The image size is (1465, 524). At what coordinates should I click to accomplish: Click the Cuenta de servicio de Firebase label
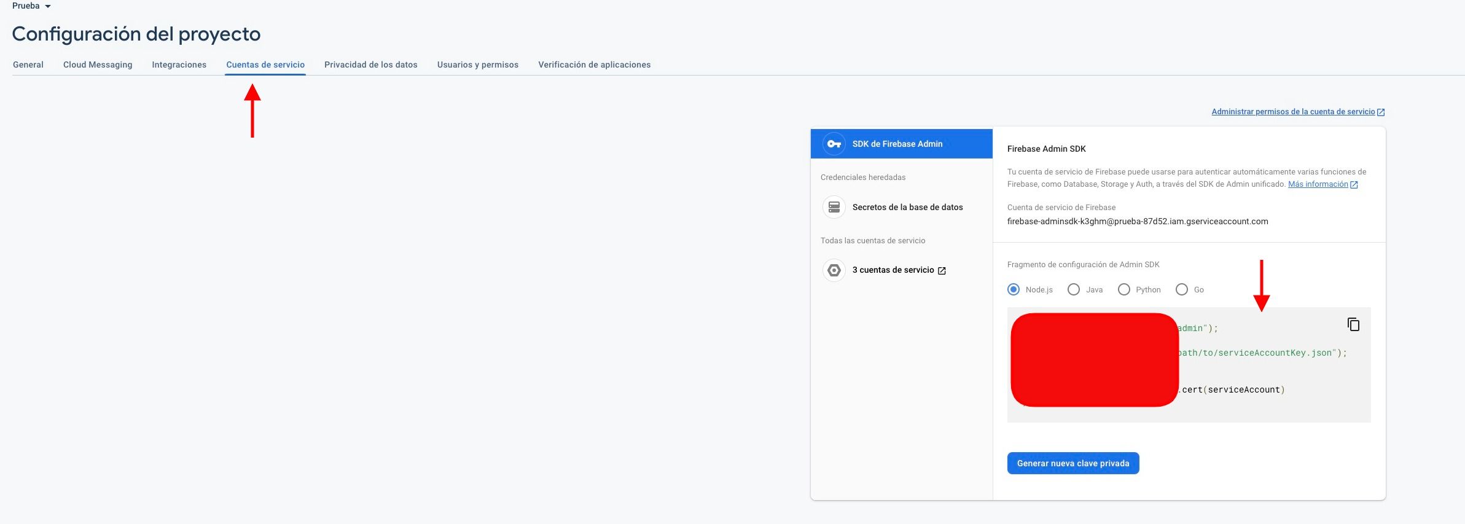point(1061,208)
